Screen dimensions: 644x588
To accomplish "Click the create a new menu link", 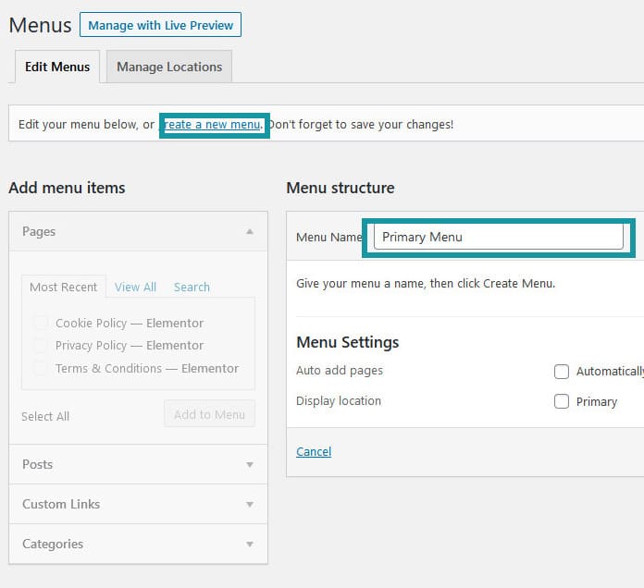I will (x=213, y=124).
